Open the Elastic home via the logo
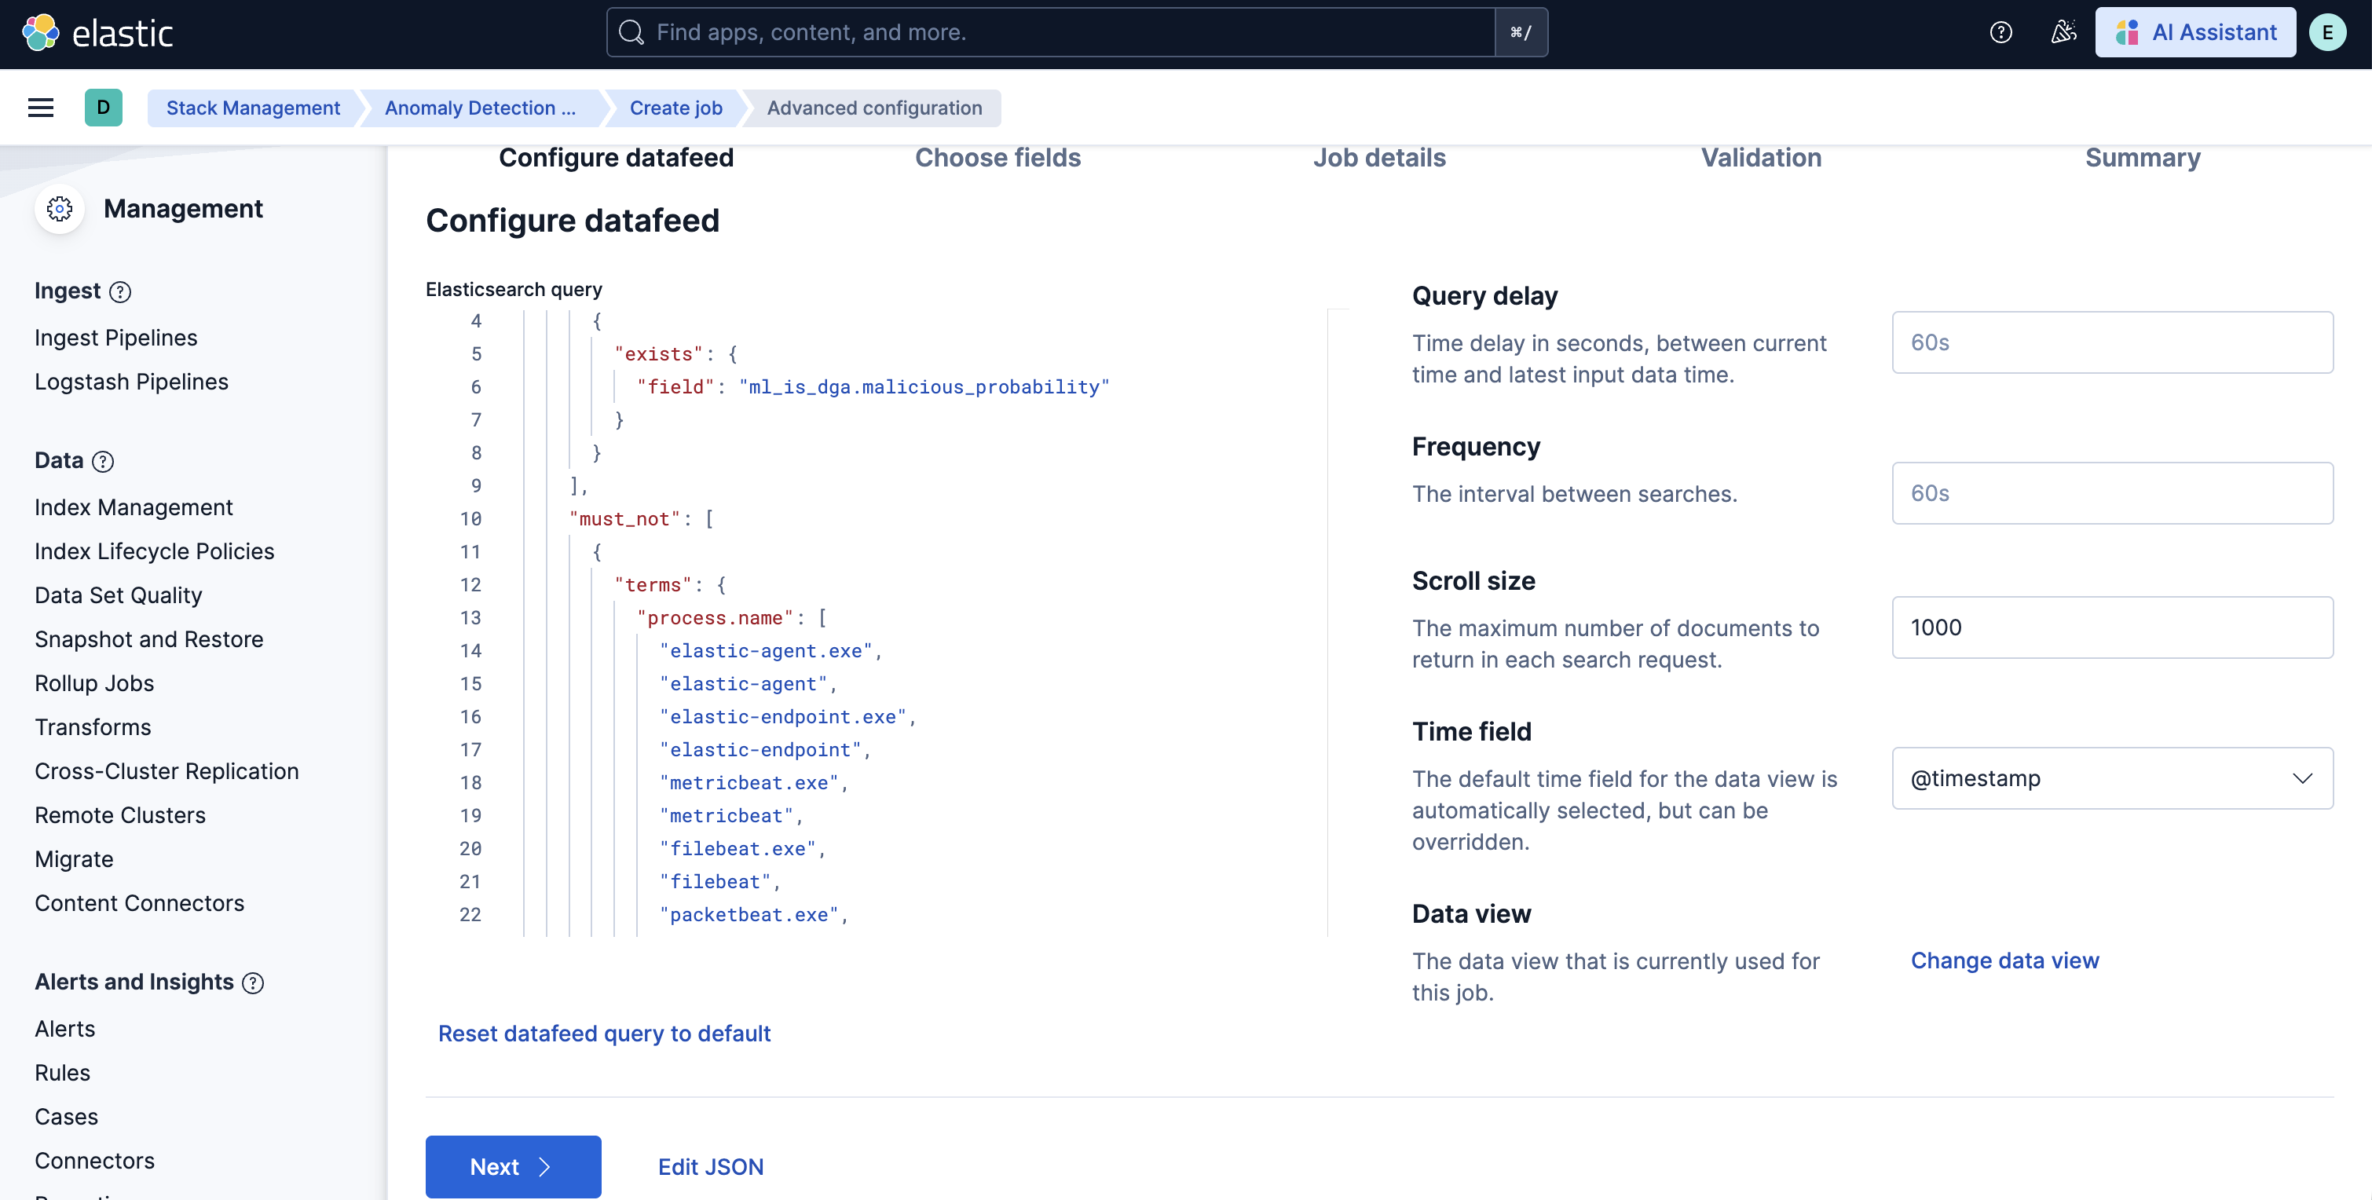 pos(97,31)
